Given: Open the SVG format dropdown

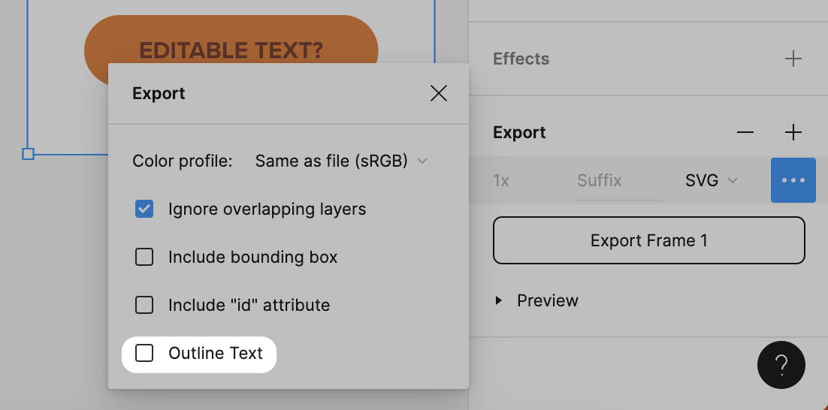Looking at the screenshot, I should click(712, 180).
